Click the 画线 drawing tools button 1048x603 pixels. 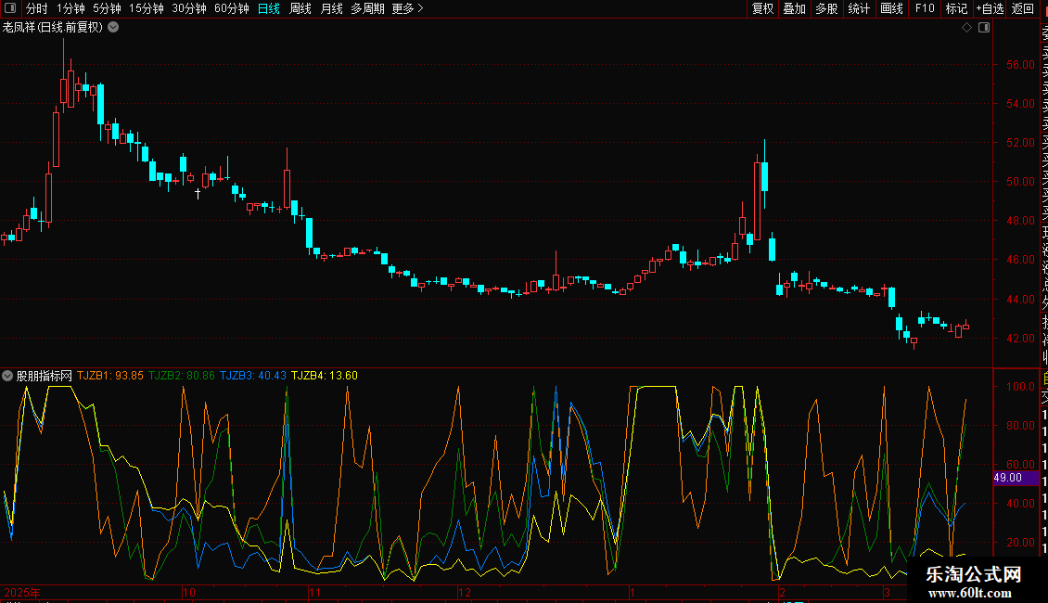[891, 8]
